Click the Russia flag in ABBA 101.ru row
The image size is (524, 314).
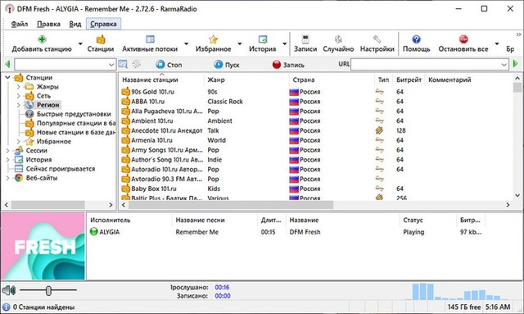294,102
